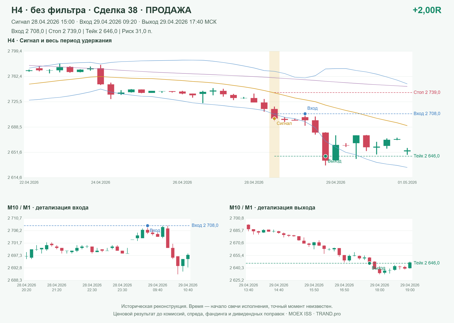The image size is (454, 323).
Task: Select the 'Вход 2 708,0' label on H4 chart
Action: [x=427, y=114]
